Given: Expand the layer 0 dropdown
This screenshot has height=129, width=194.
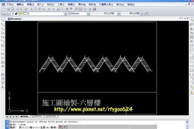Looking at the screenshot, I should tap(65, 14).
